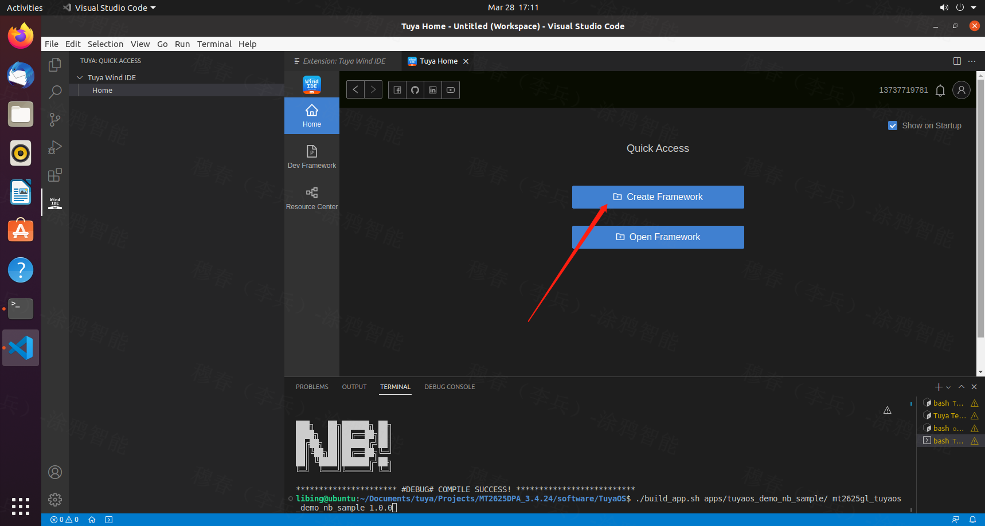This screenshot has width=985, height=526.
Task: Open the Go menu
Action: tap(162, 44)
